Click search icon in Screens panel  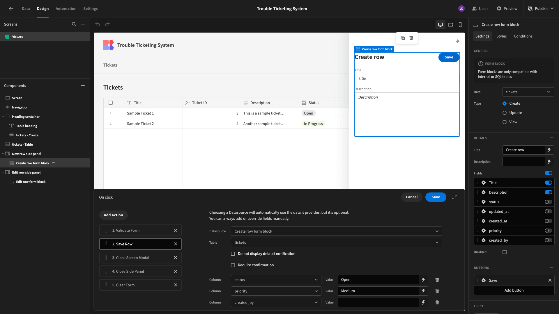point(74,24)
